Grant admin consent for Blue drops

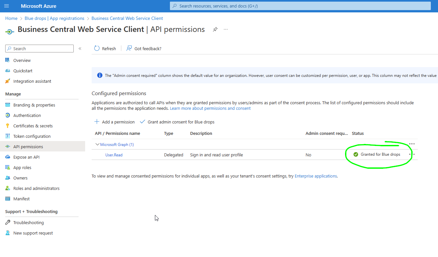pyautogui.click(x=177, y=122)
